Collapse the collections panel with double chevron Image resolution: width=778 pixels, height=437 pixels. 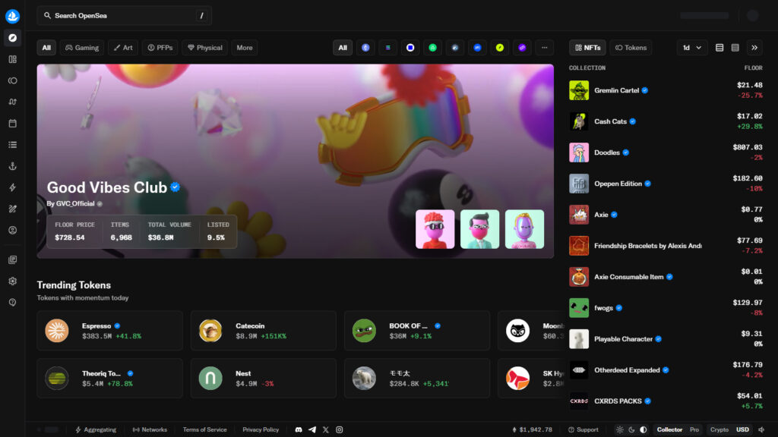point(754,48)
